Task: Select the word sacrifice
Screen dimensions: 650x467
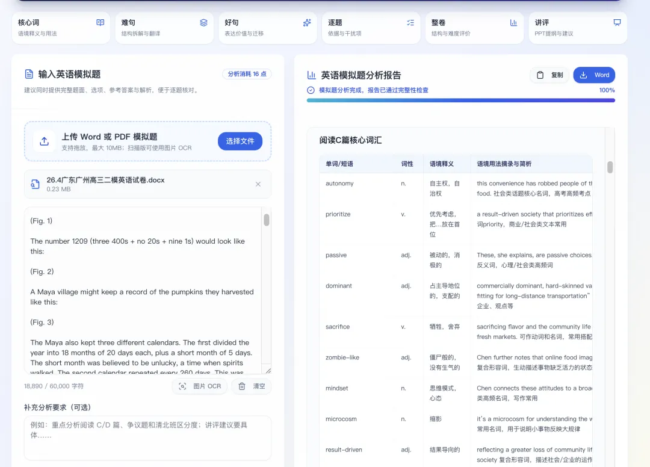Action: click(x=338, y=327)
